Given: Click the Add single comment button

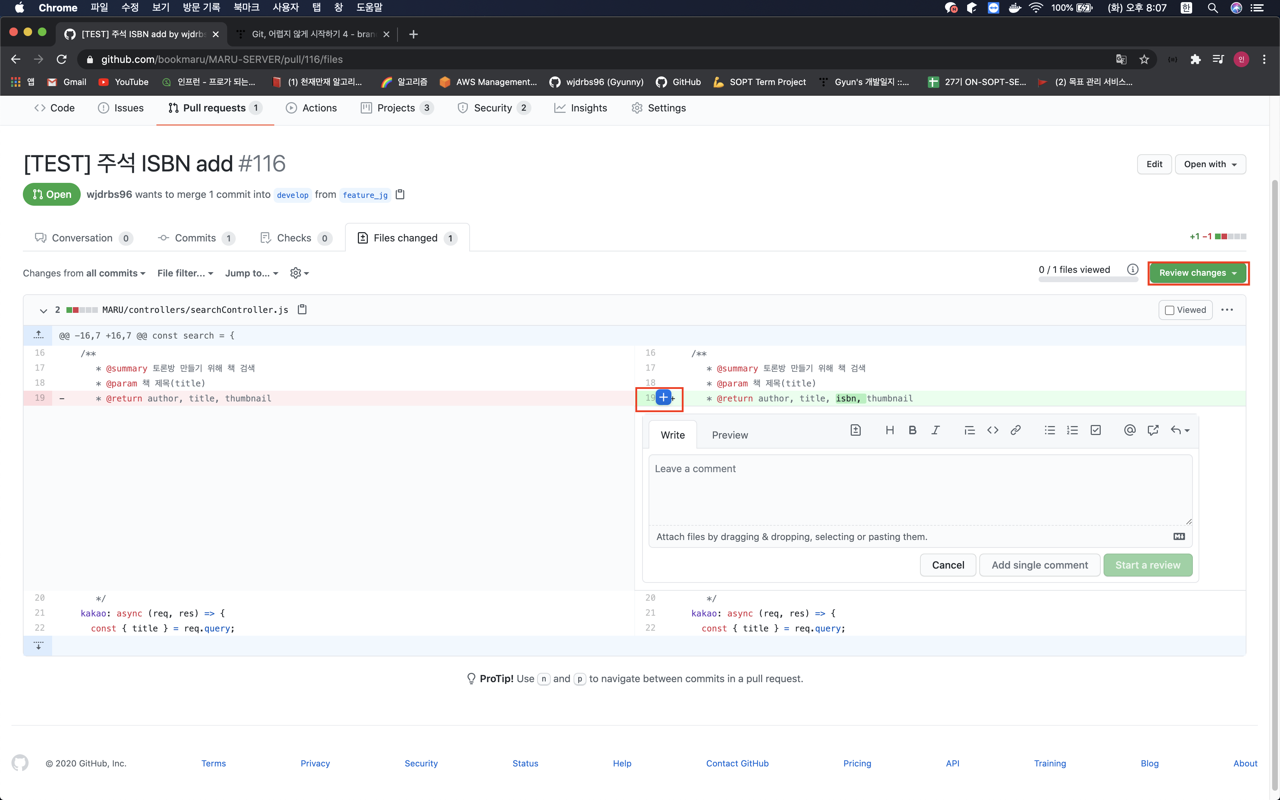Looking at the screenshot, I should pos(1039,565).
